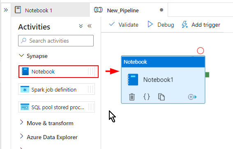
Task: Expand all activity groups with the double down arrows
Action: 81,26
